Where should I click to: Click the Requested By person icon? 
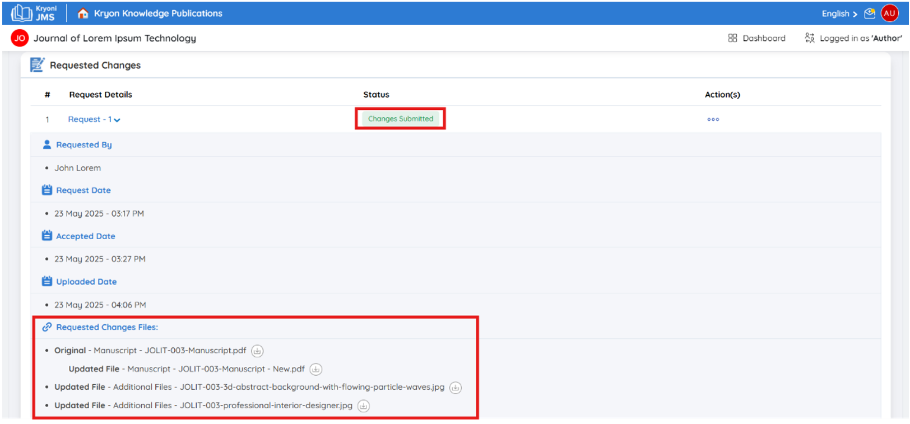pos(47,145)
